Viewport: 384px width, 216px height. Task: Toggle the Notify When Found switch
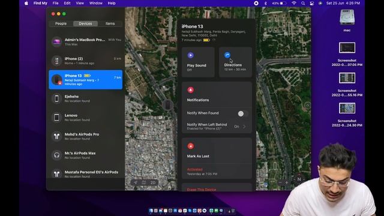[242, 113]
